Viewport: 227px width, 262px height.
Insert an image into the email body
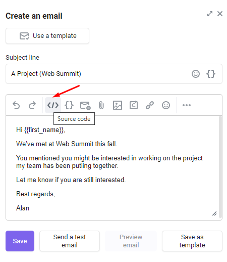[x=118, y=105]
